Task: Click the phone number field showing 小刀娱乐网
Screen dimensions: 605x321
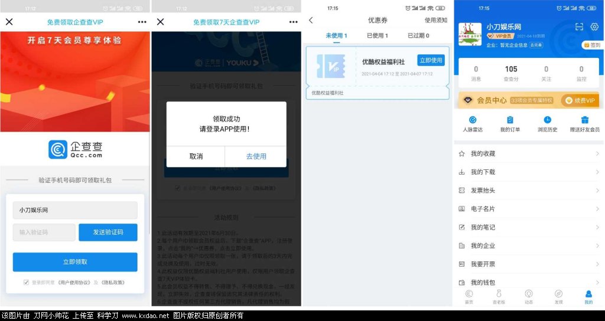Action: coord(75,210)
